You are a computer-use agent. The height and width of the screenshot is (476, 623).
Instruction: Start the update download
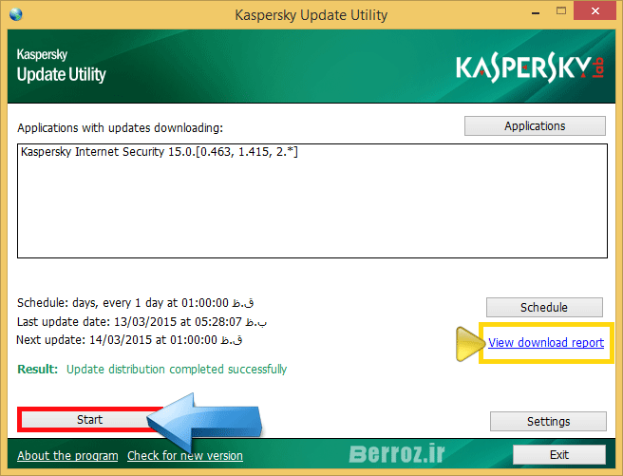(x=90, y=420)
